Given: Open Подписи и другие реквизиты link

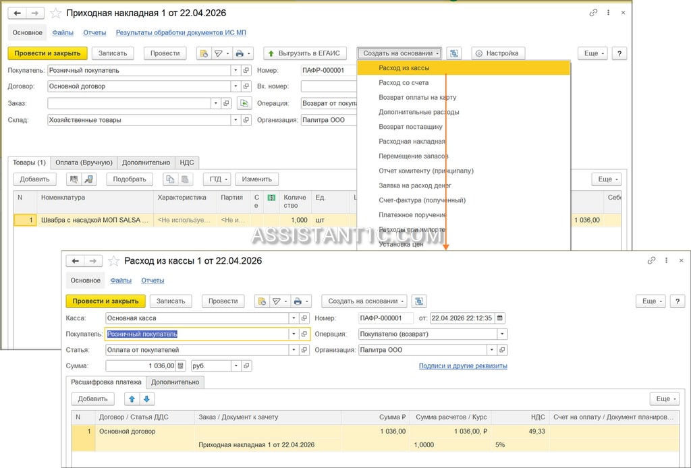Looking at the screenshot, I should (x=463, y=366).
